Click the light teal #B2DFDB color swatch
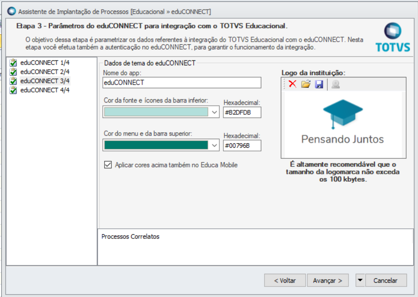418x297 pixels. click(156, 112)
